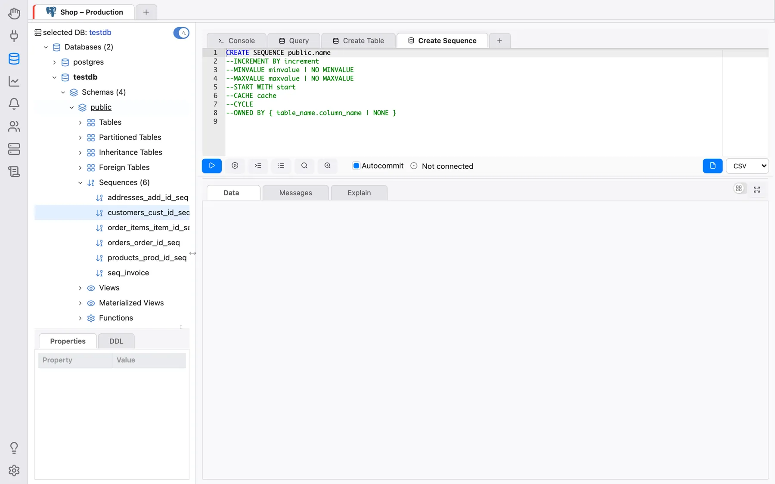Open the users sidebar icon

pyautogui.click(x=14, y=126)
